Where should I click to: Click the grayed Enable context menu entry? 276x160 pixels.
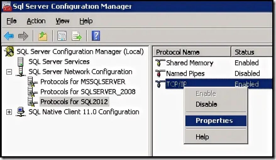[x=216, y=93]
